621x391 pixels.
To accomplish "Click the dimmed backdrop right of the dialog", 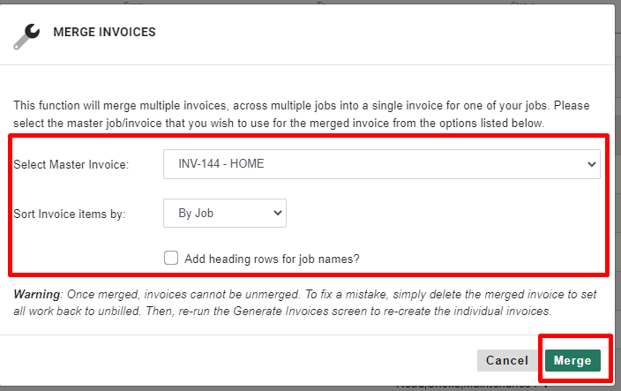I will [618, 198].
